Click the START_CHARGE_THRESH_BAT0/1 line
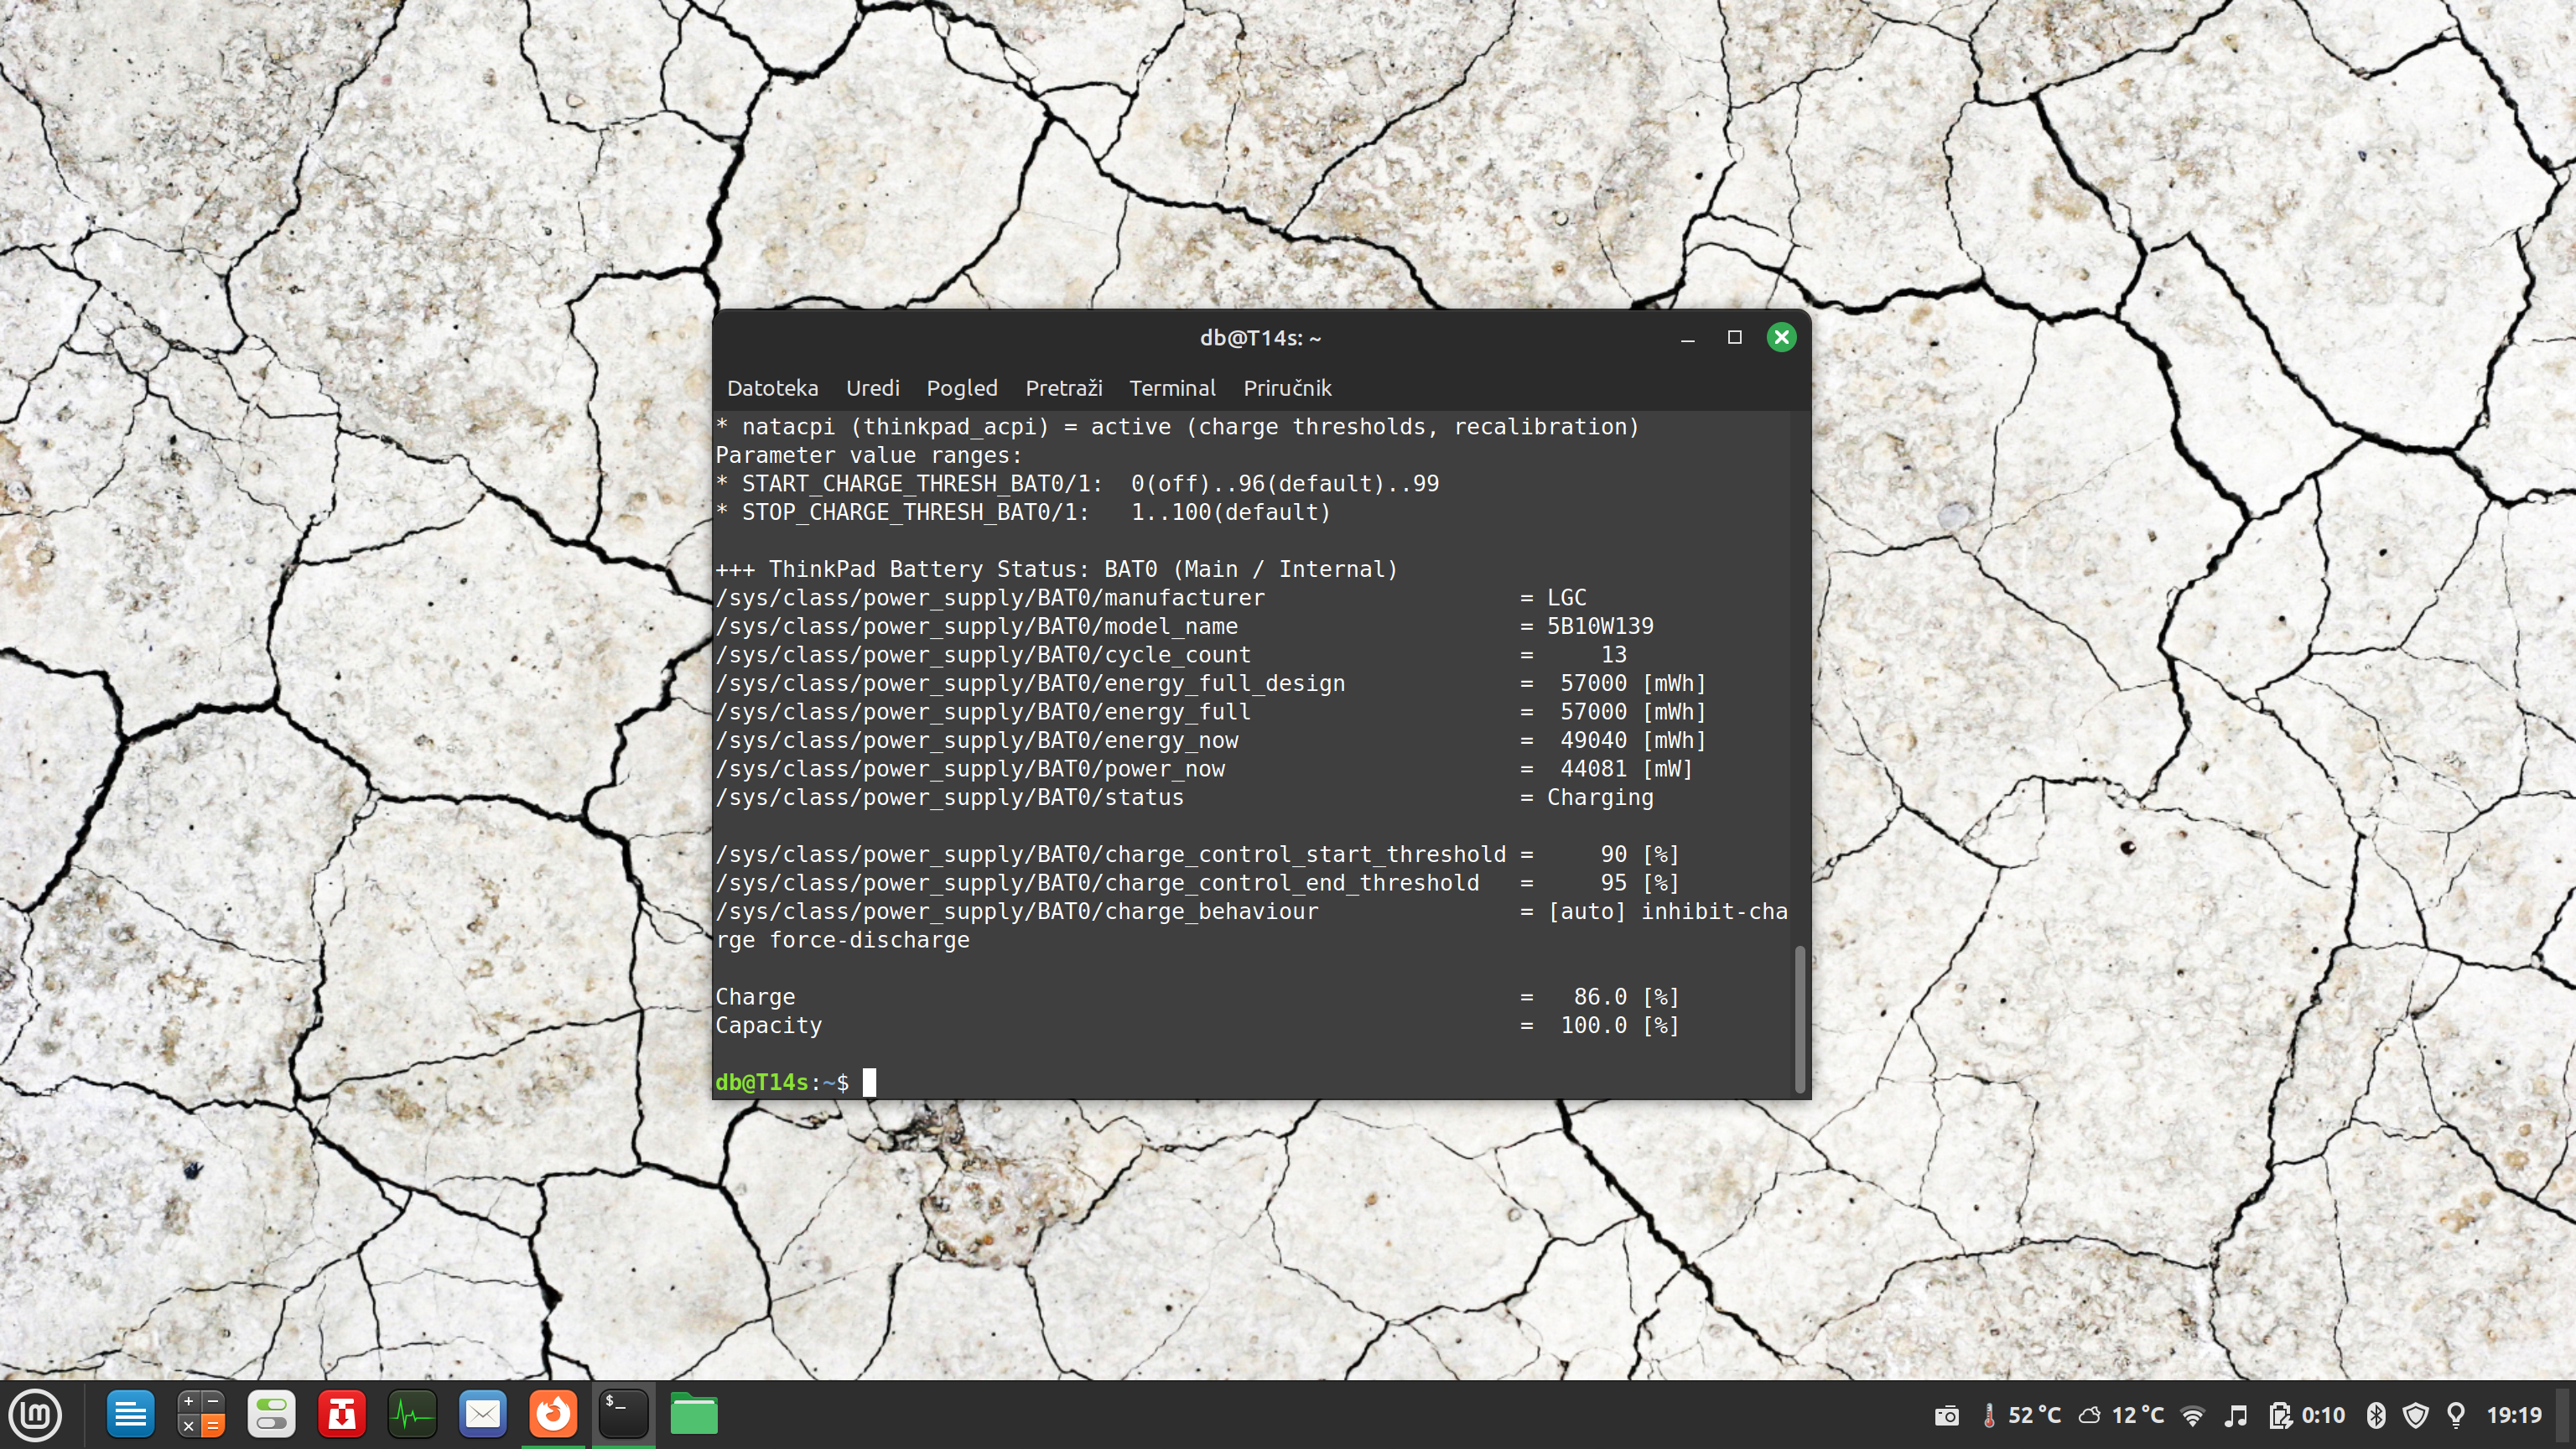 pyautogui.click(x=1077, y=484)
